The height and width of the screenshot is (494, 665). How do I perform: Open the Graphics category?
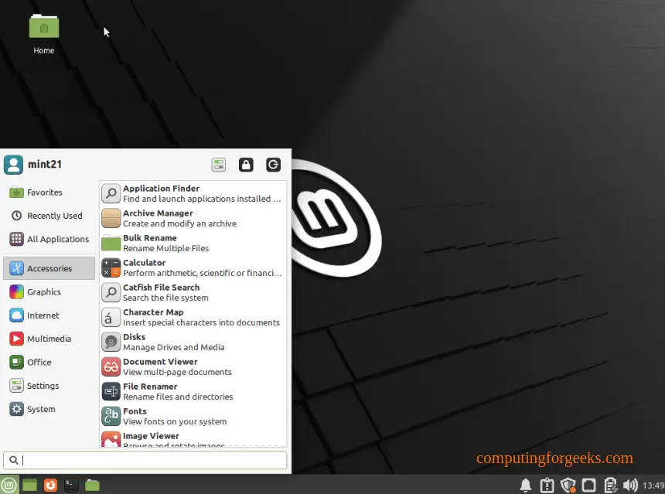[49, 291]
